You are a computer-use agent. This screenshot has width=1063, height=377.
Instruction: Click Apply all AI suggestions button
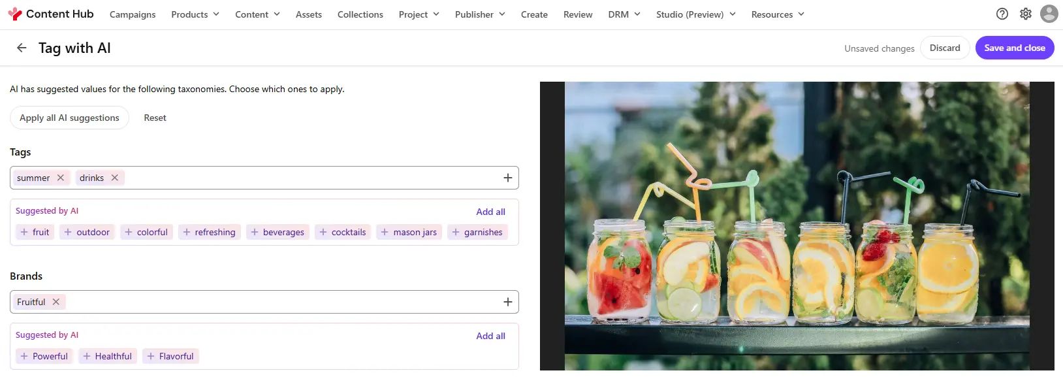pyautogui.click(x=69, y=118)
